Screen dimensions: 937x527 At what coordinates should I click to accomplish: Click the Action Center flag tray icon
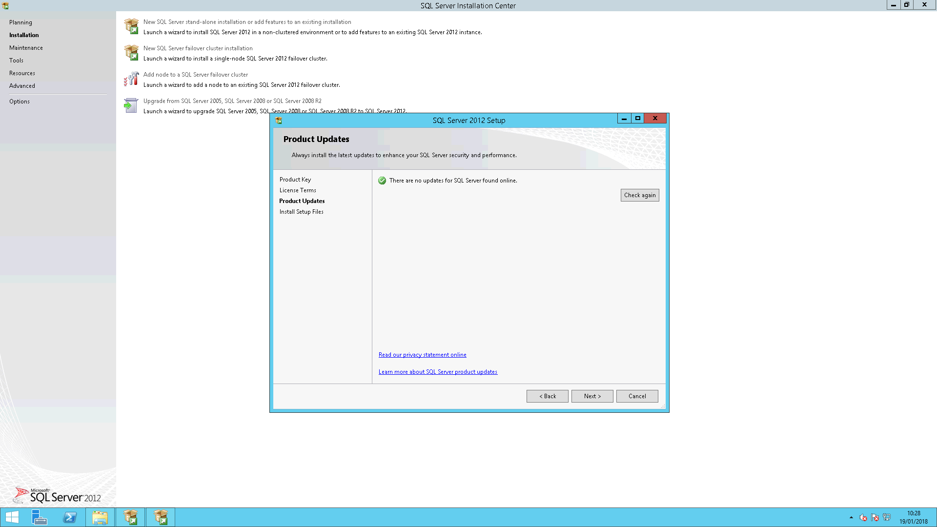coord(875,518)
